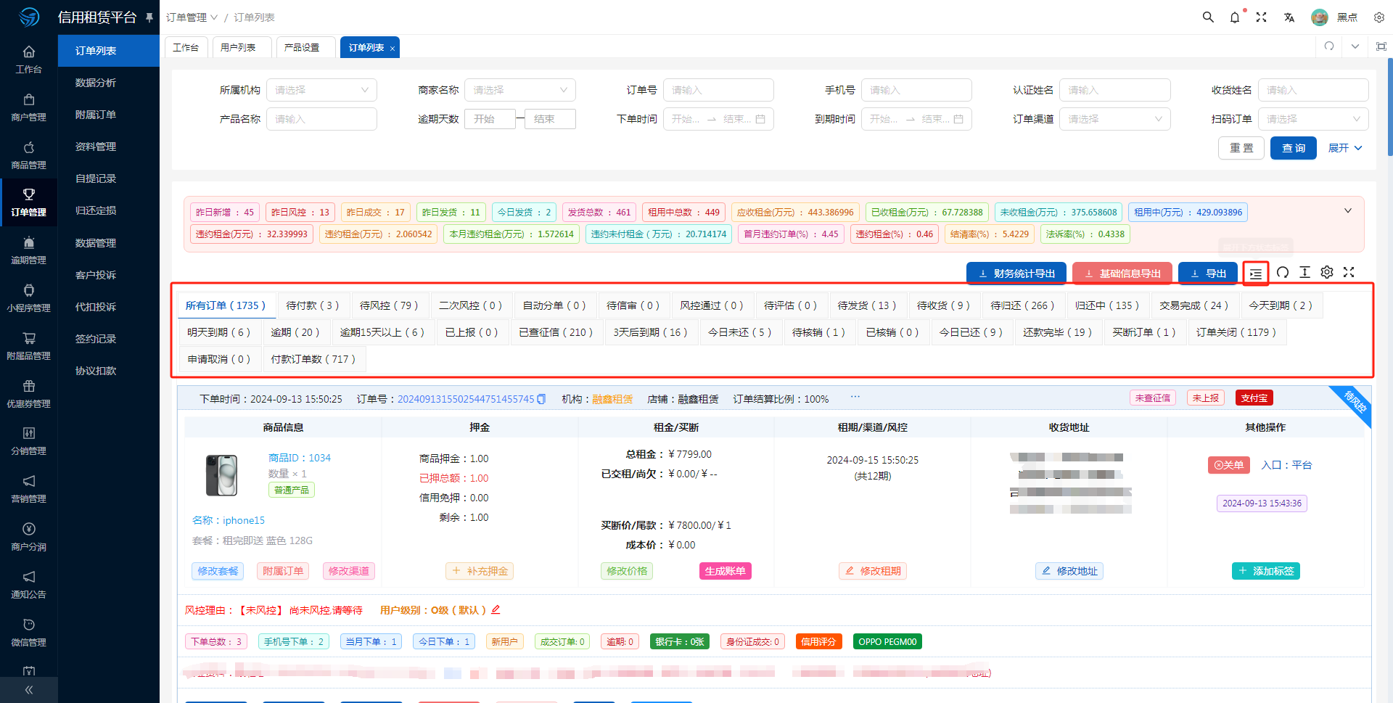Open the 商家名称 dropdown
Image resolution: width=1393 pixels, height=703 pixels.
tap(519, 90)
